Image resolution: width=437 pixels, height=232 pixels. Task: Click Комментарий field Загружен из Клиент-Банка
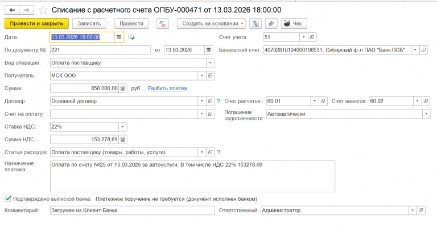click(133, 210)
